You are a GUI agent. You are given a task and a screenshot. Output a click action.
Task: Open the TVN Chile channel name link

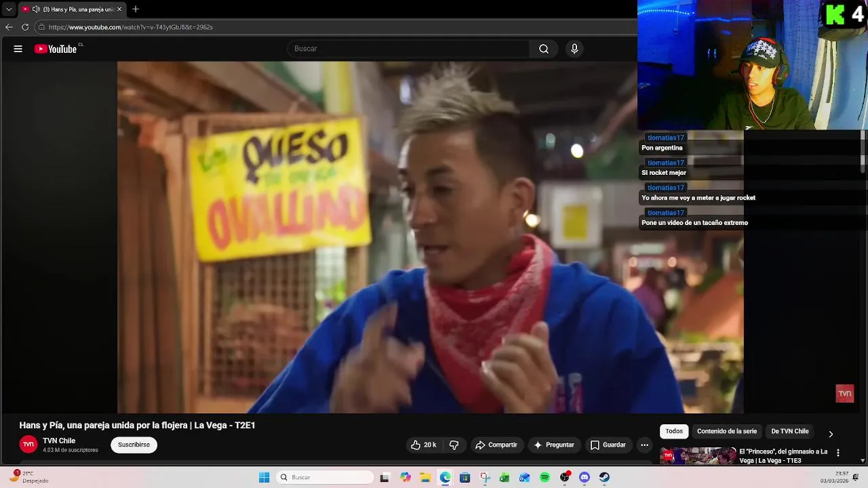[59, 441]
